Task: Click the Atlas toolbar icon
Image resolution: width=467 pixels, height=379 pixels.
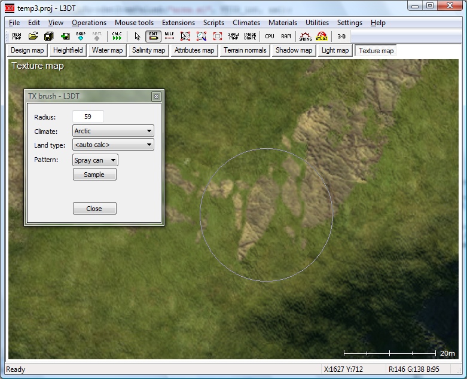Action: pyautogui.click(x=322, y=36)
